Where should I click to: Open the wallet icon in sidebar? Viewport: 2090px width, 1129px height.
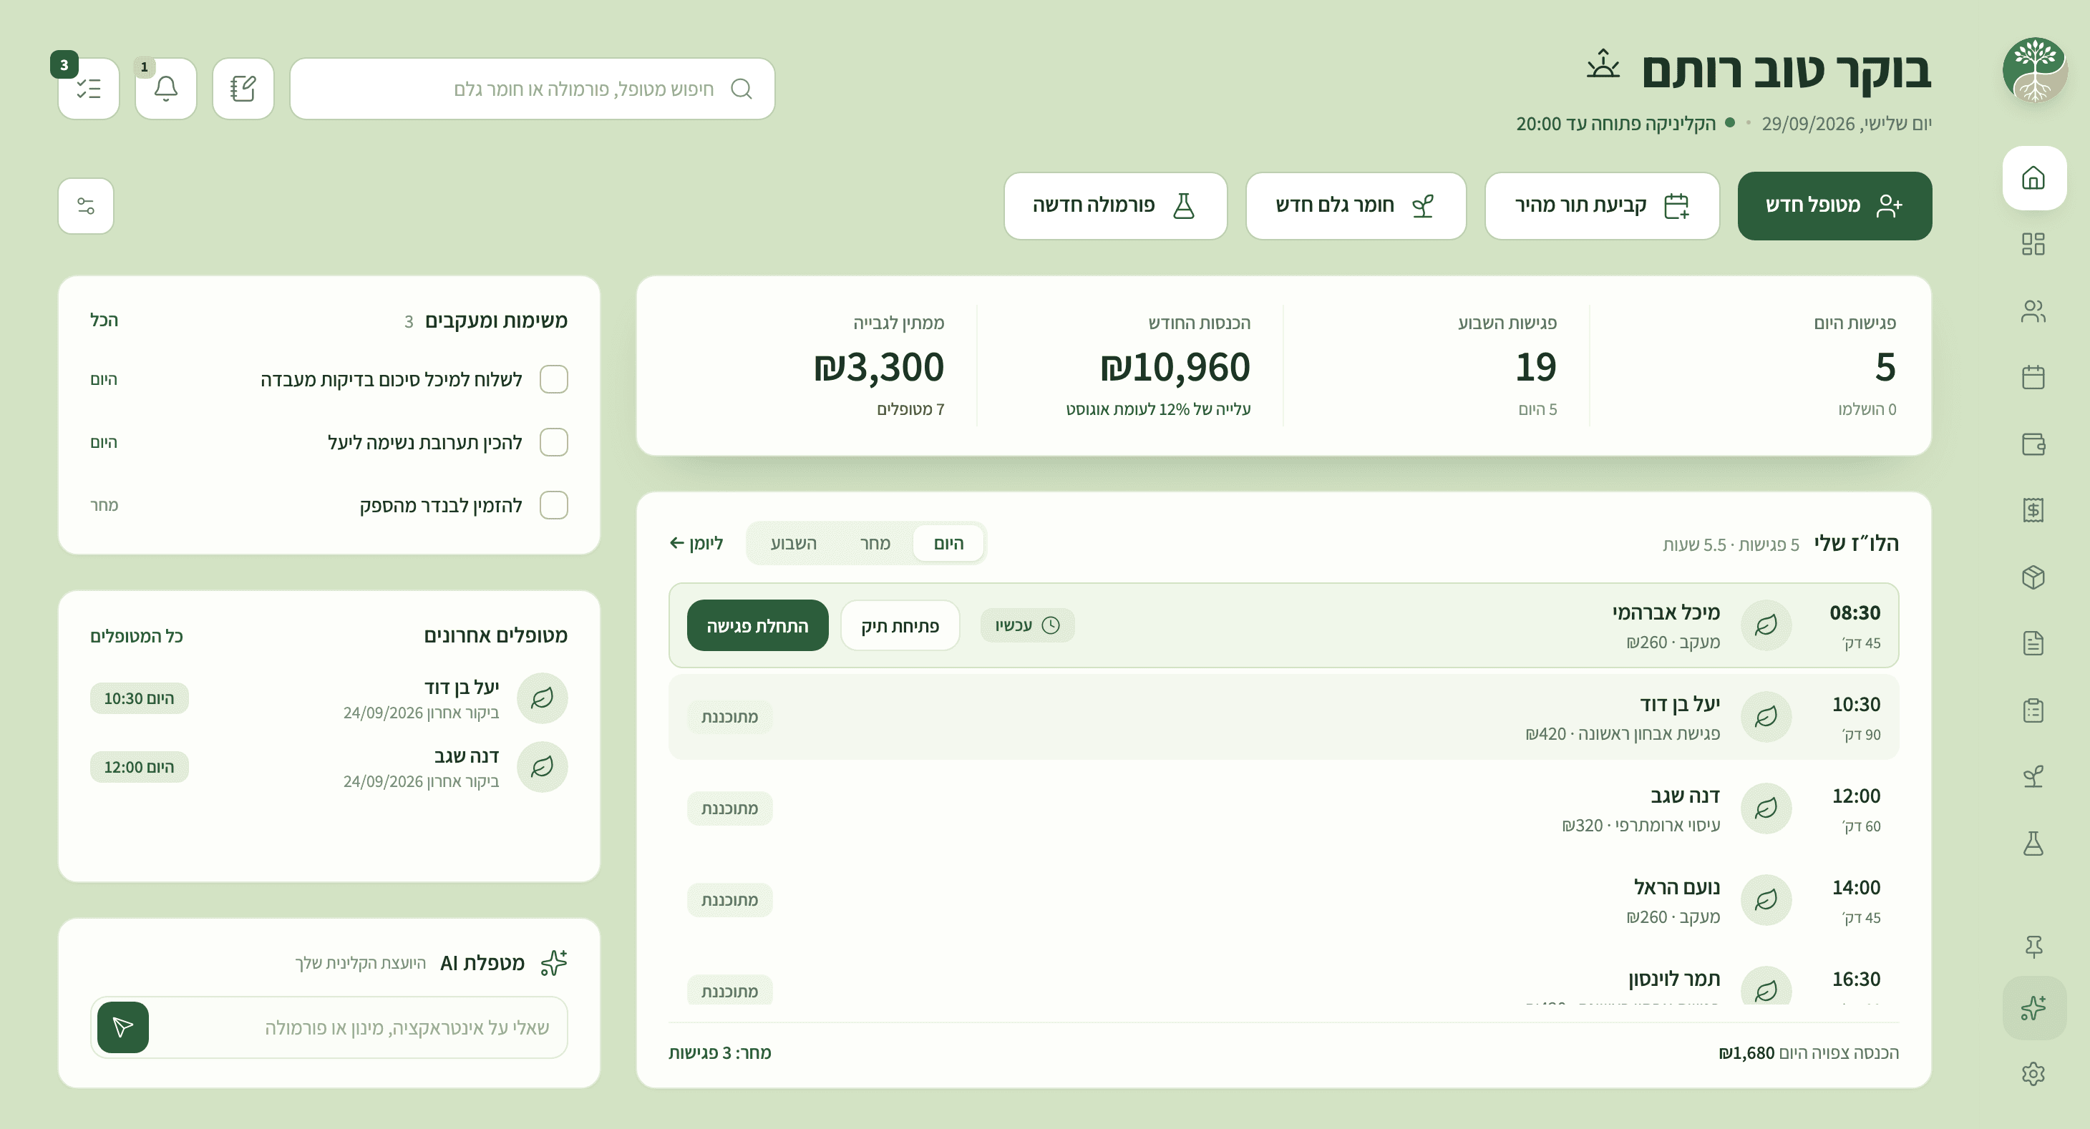[x=2033, y=444]
